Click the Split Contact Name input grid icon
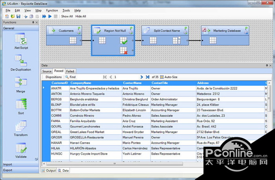275x180 pixels. (153, 40)
